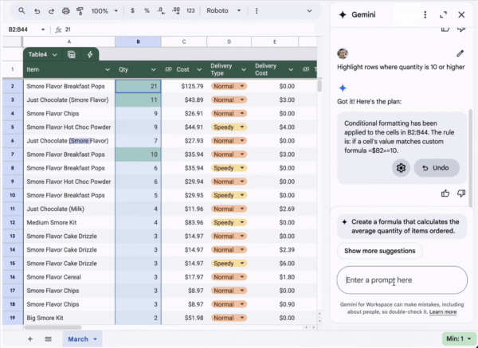Open Delivery Type column filter dropdown
Image resolution: width=478 pixels, height=348 pixels.
244,70
